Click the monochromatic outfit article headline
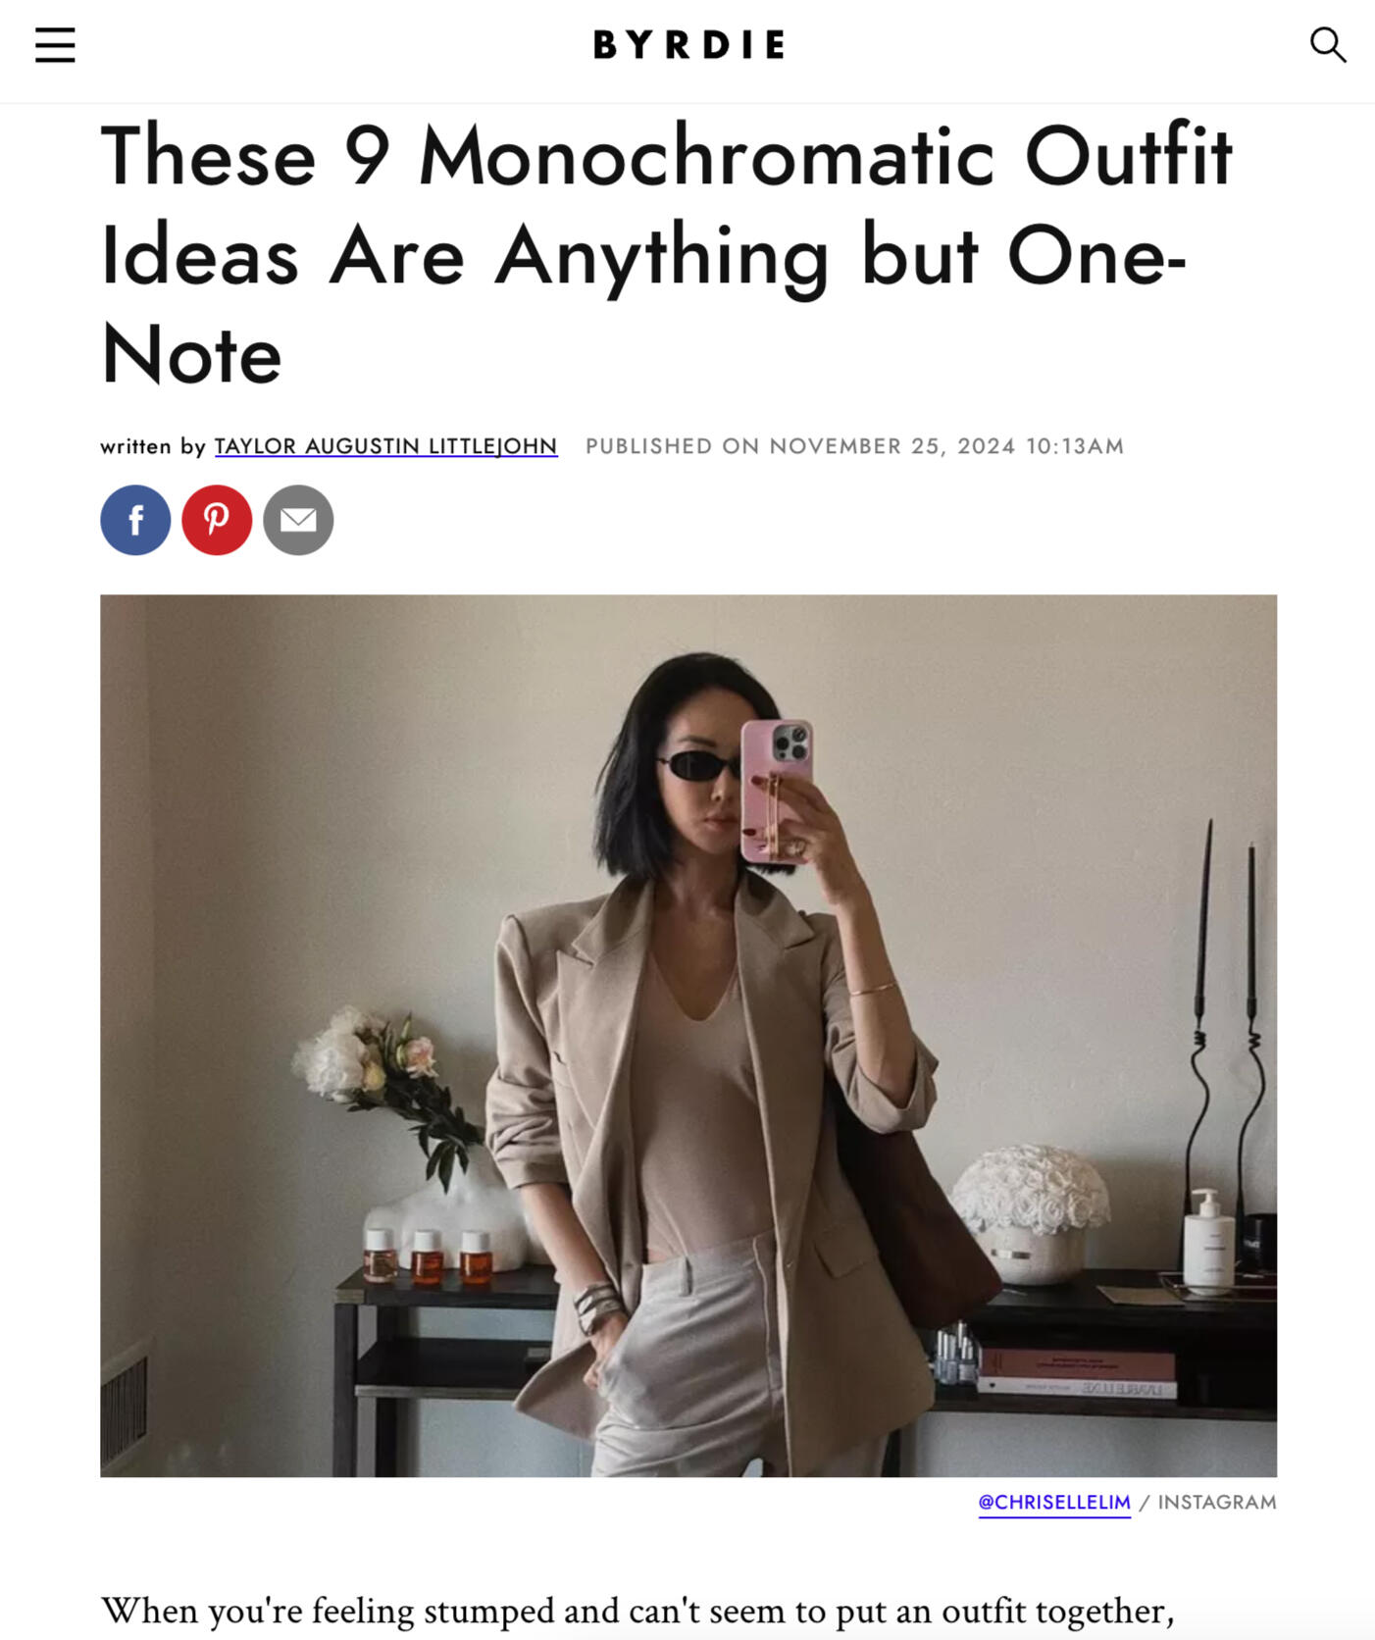The image size is (1375, 1640). 667,255
